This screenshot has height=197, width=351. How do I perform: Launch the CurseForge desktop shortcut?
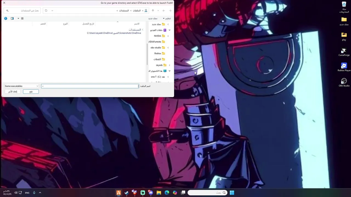(344, 52)
